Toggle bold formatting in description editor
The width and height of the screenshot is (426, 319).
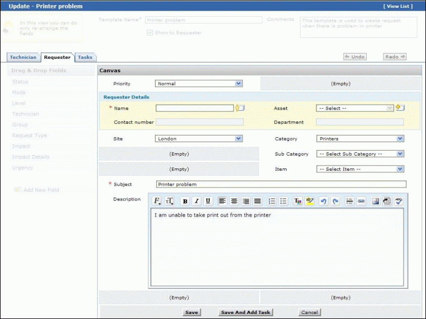pos(185,201)
